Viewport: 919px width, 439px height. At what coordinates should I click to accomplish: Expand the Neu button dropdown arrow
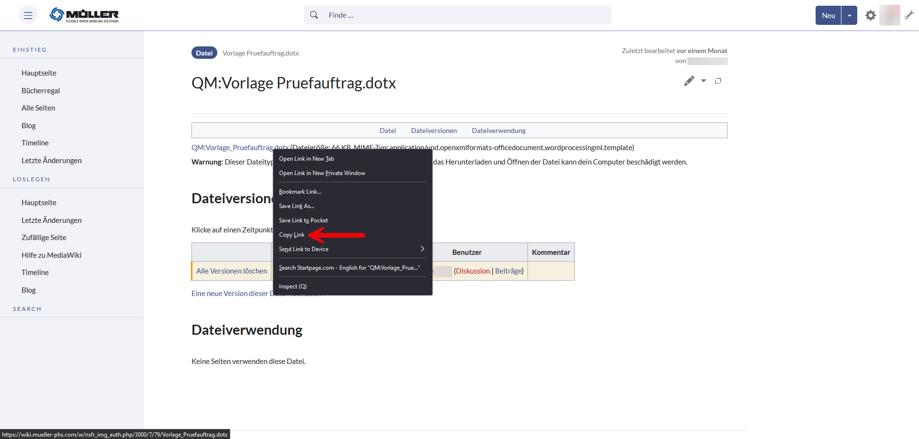(849, 15)
